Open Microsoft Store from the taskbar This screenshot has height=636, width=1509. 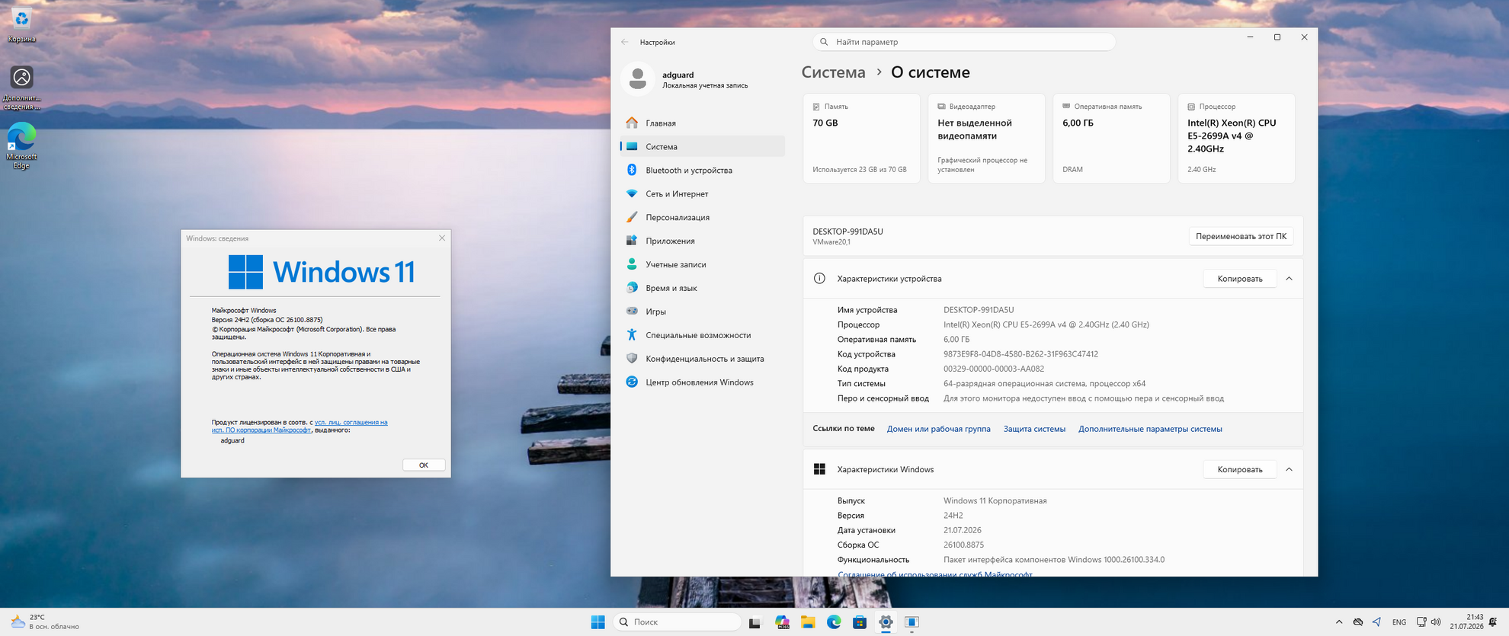860,622
